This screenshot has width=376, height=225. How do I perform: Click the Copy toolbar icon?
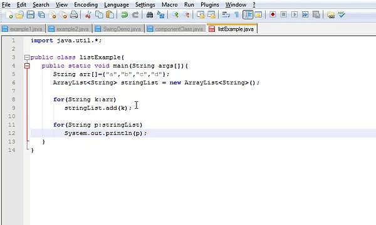click(99, 15)
